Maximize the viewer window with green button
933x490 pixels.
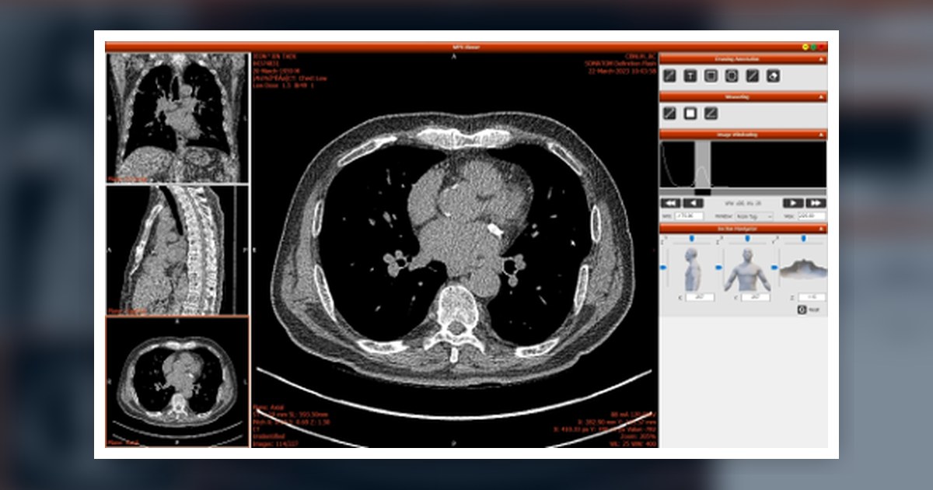[814, 47]
